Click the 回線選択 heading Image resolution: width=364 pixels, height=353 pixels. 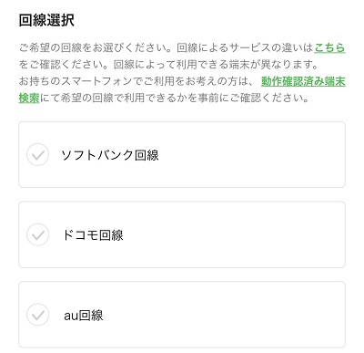pos(46,21)
